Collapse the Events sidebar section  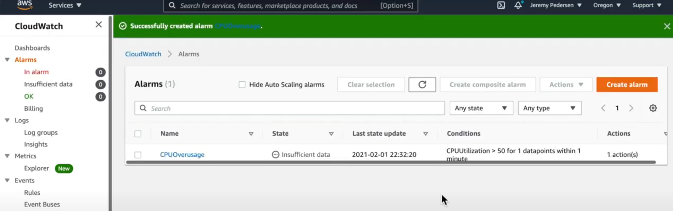(7, 180)
